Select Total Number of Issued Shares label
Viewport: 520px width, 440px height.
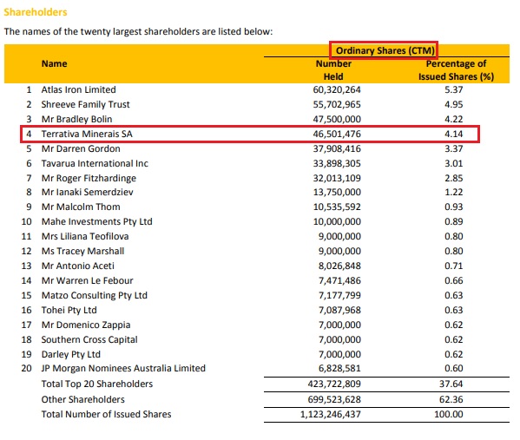[x=106, y=414]
